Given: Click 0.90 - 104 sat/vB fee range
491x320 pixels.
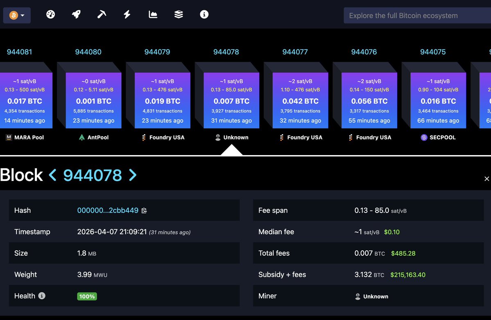Looking at the screenshot, I should coord(438,90).
